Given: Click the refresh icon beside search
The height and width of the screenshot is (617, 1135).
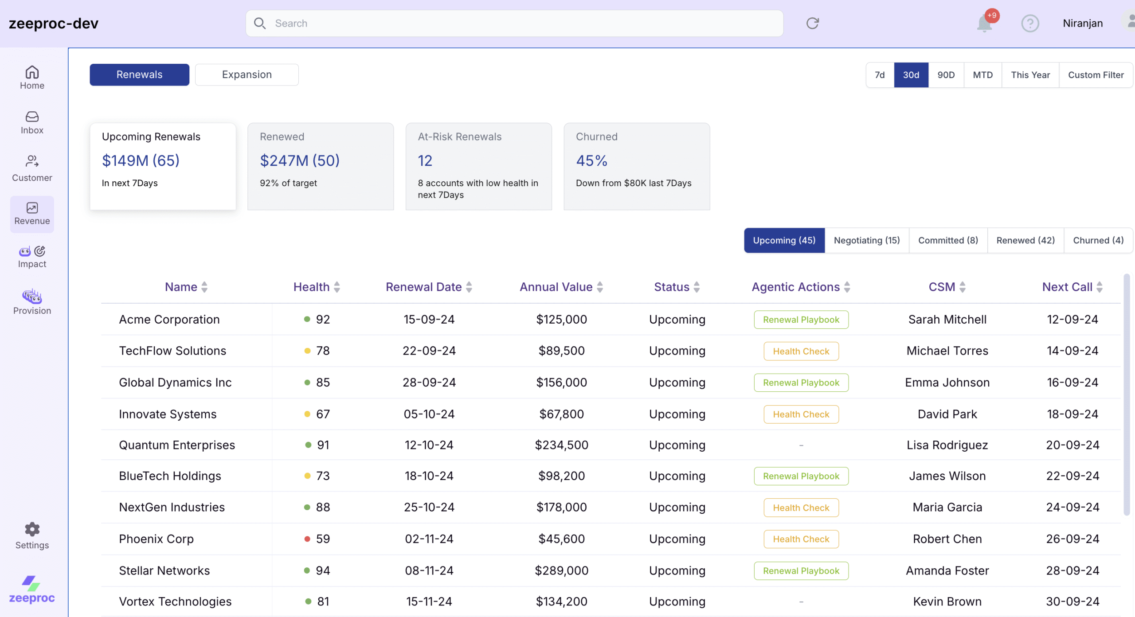Looking at the screenshot, I should point(812,23).
